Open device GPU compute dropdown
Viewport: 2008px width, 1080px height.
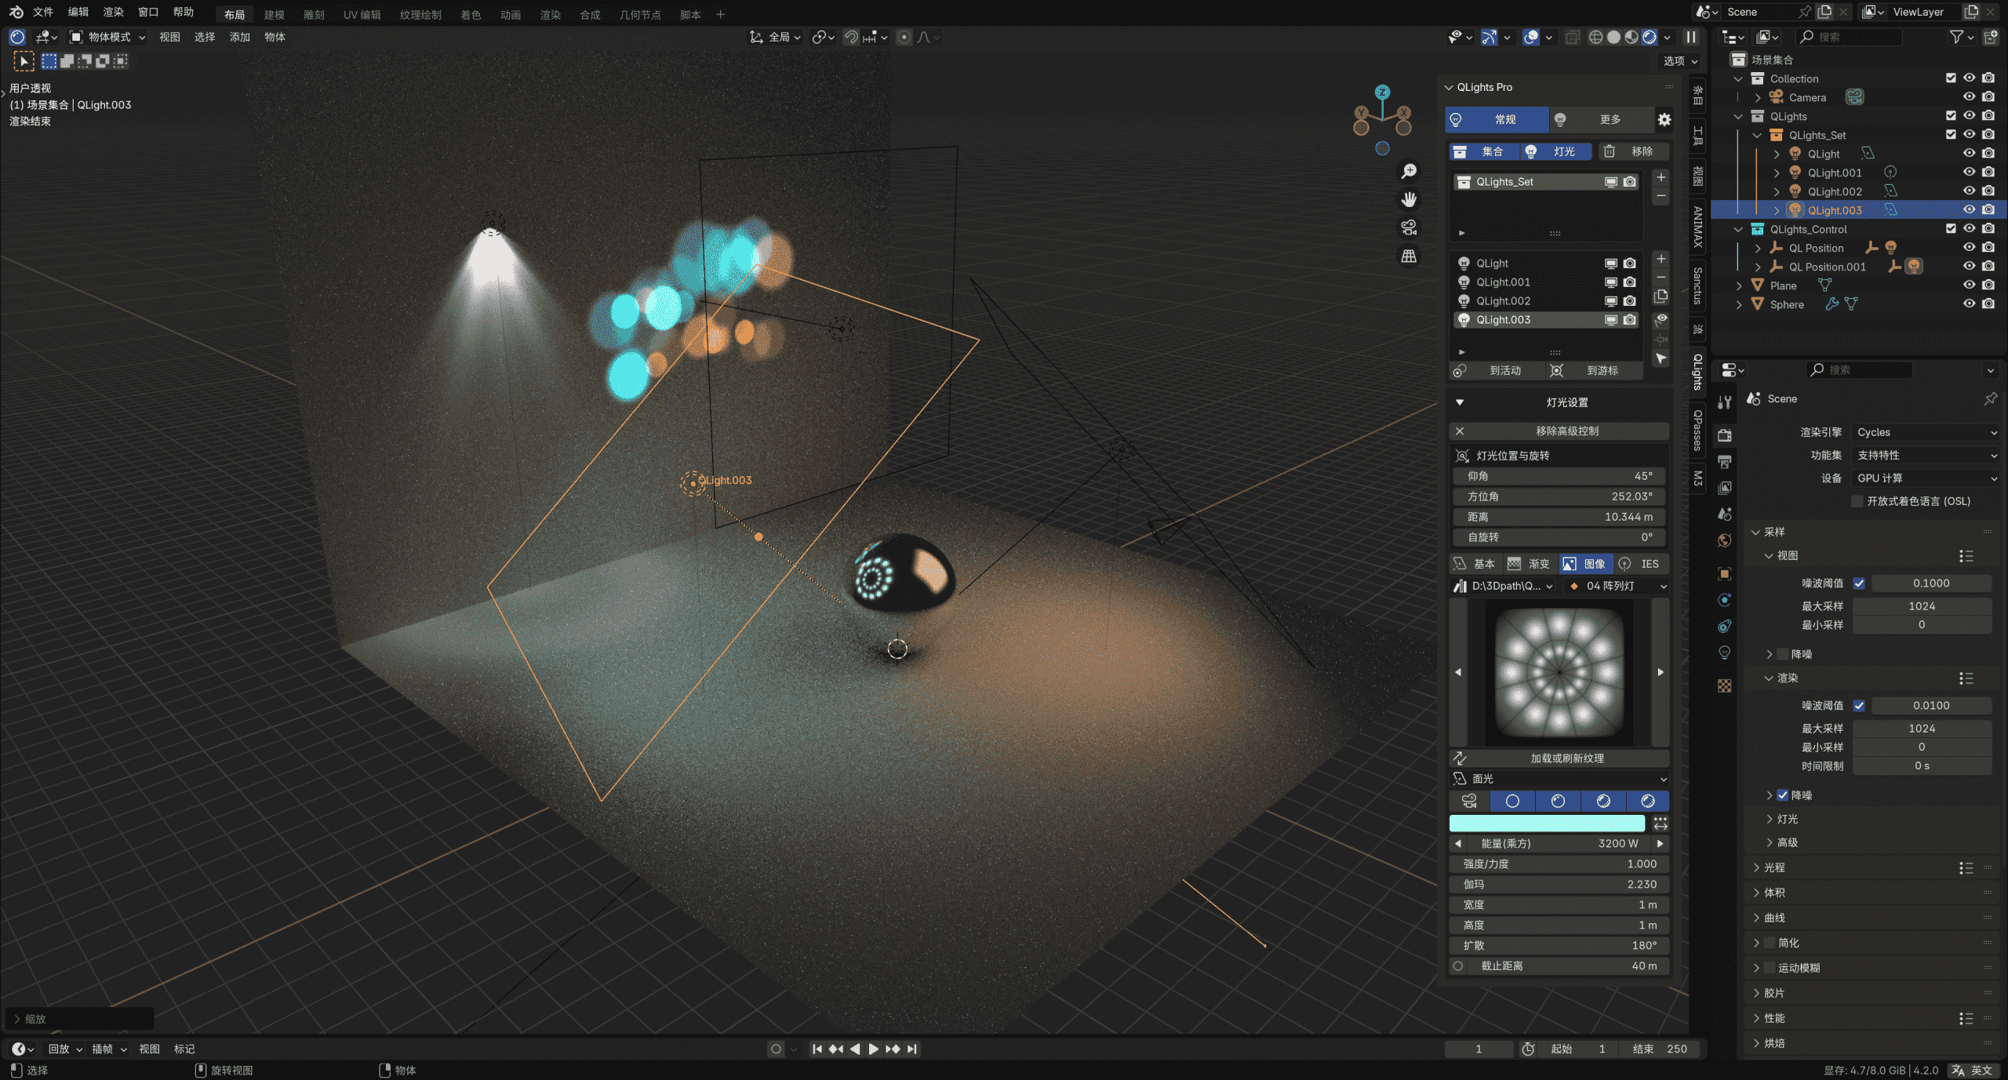(x=1926, y=478)
